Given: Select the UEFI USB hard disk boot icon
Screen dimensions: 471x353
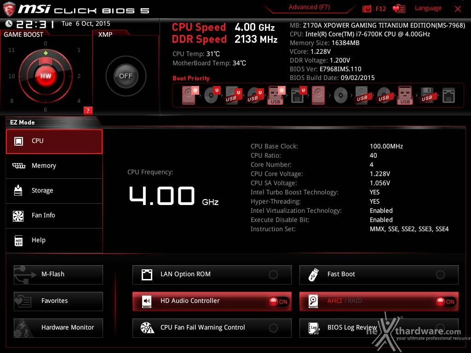Looking at the screenshot, I should pyautogui.click(x=233, y=96).
